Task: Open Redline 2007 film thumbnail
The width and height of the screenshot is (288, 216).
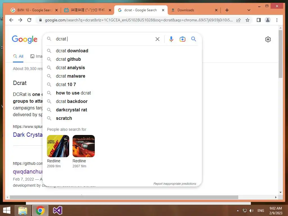Action: tap(84, 146)
